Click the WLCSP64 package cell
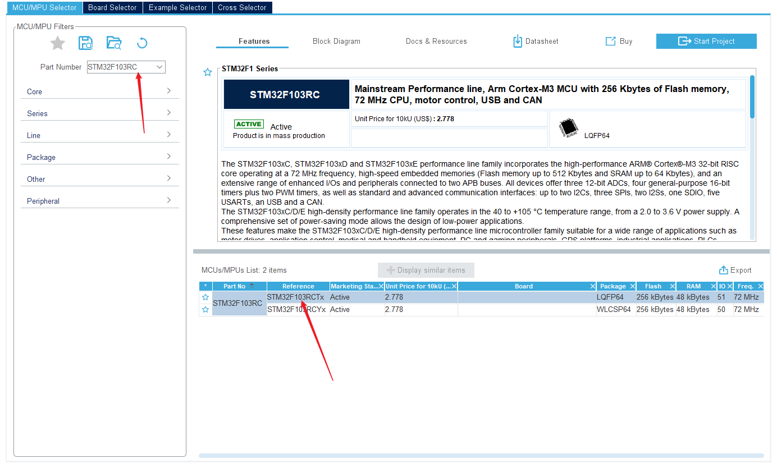777x468 pixels. (x=615, y=309)
